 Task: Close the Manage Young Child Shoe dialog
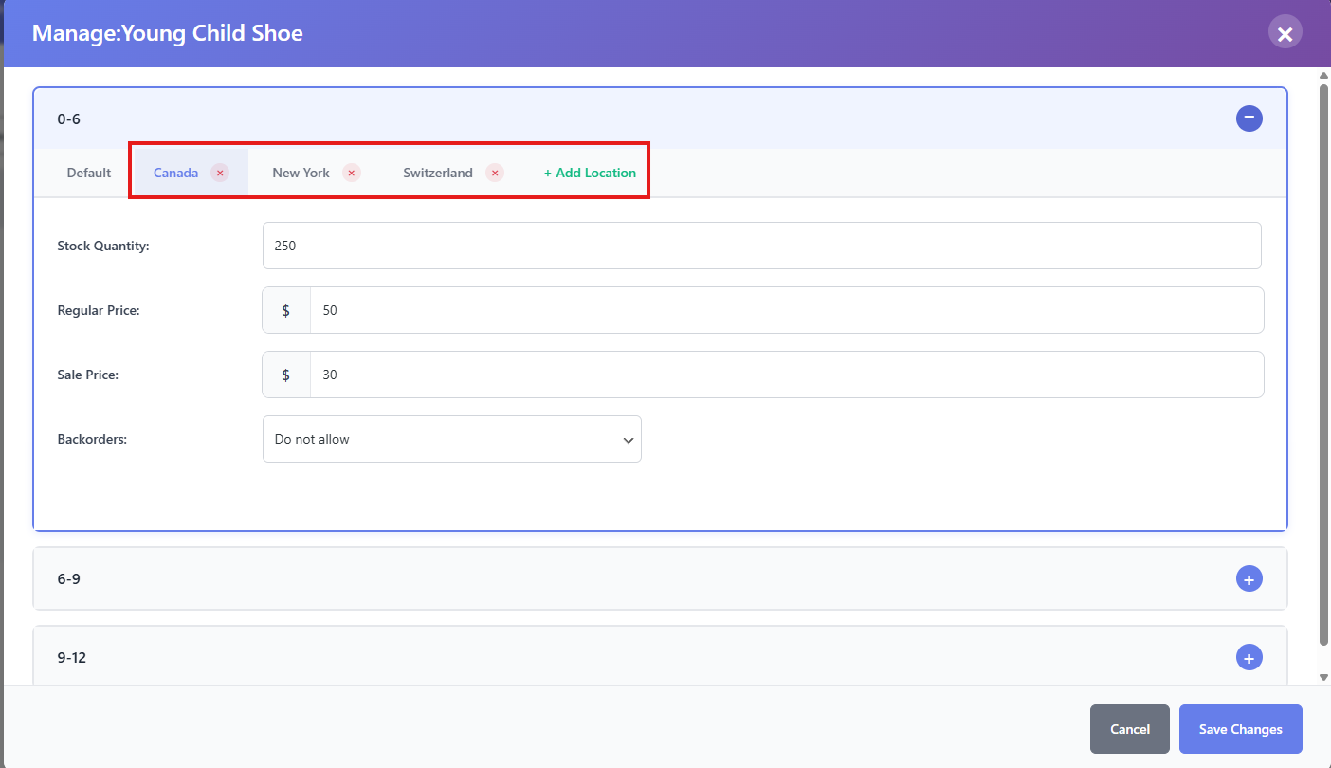pyautogui.click(x=1285, y=34)
